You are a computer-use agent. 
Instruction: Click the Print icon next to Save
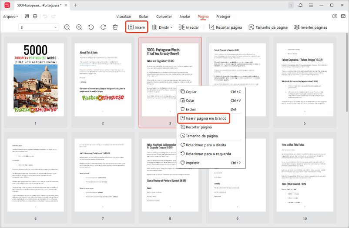[x=35, y=16]
